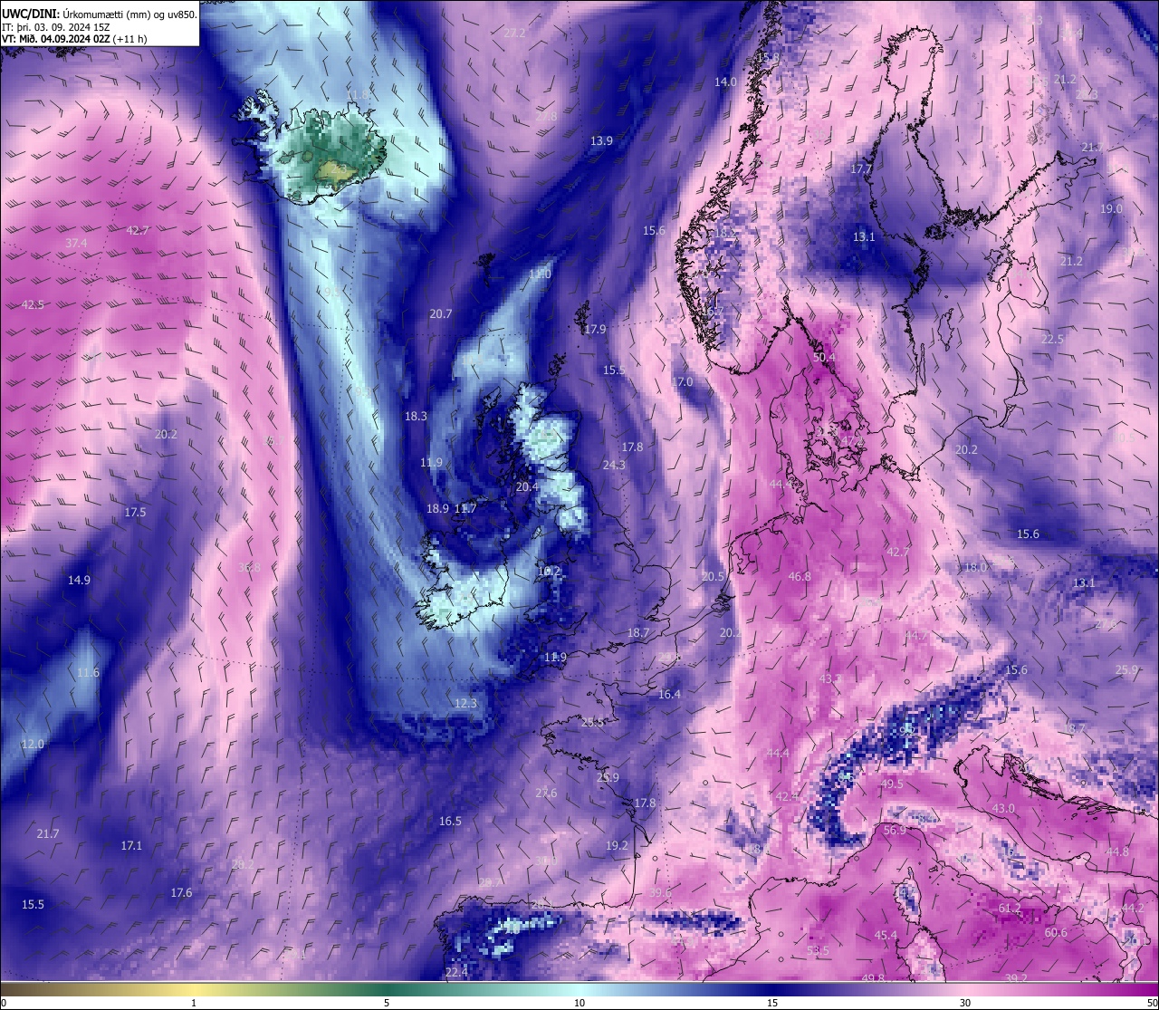The width and height of the screenshot is (1159, 1010).
Task: Click the 42.4 value label
Action: pyautogui.click(x=787, y=795)
